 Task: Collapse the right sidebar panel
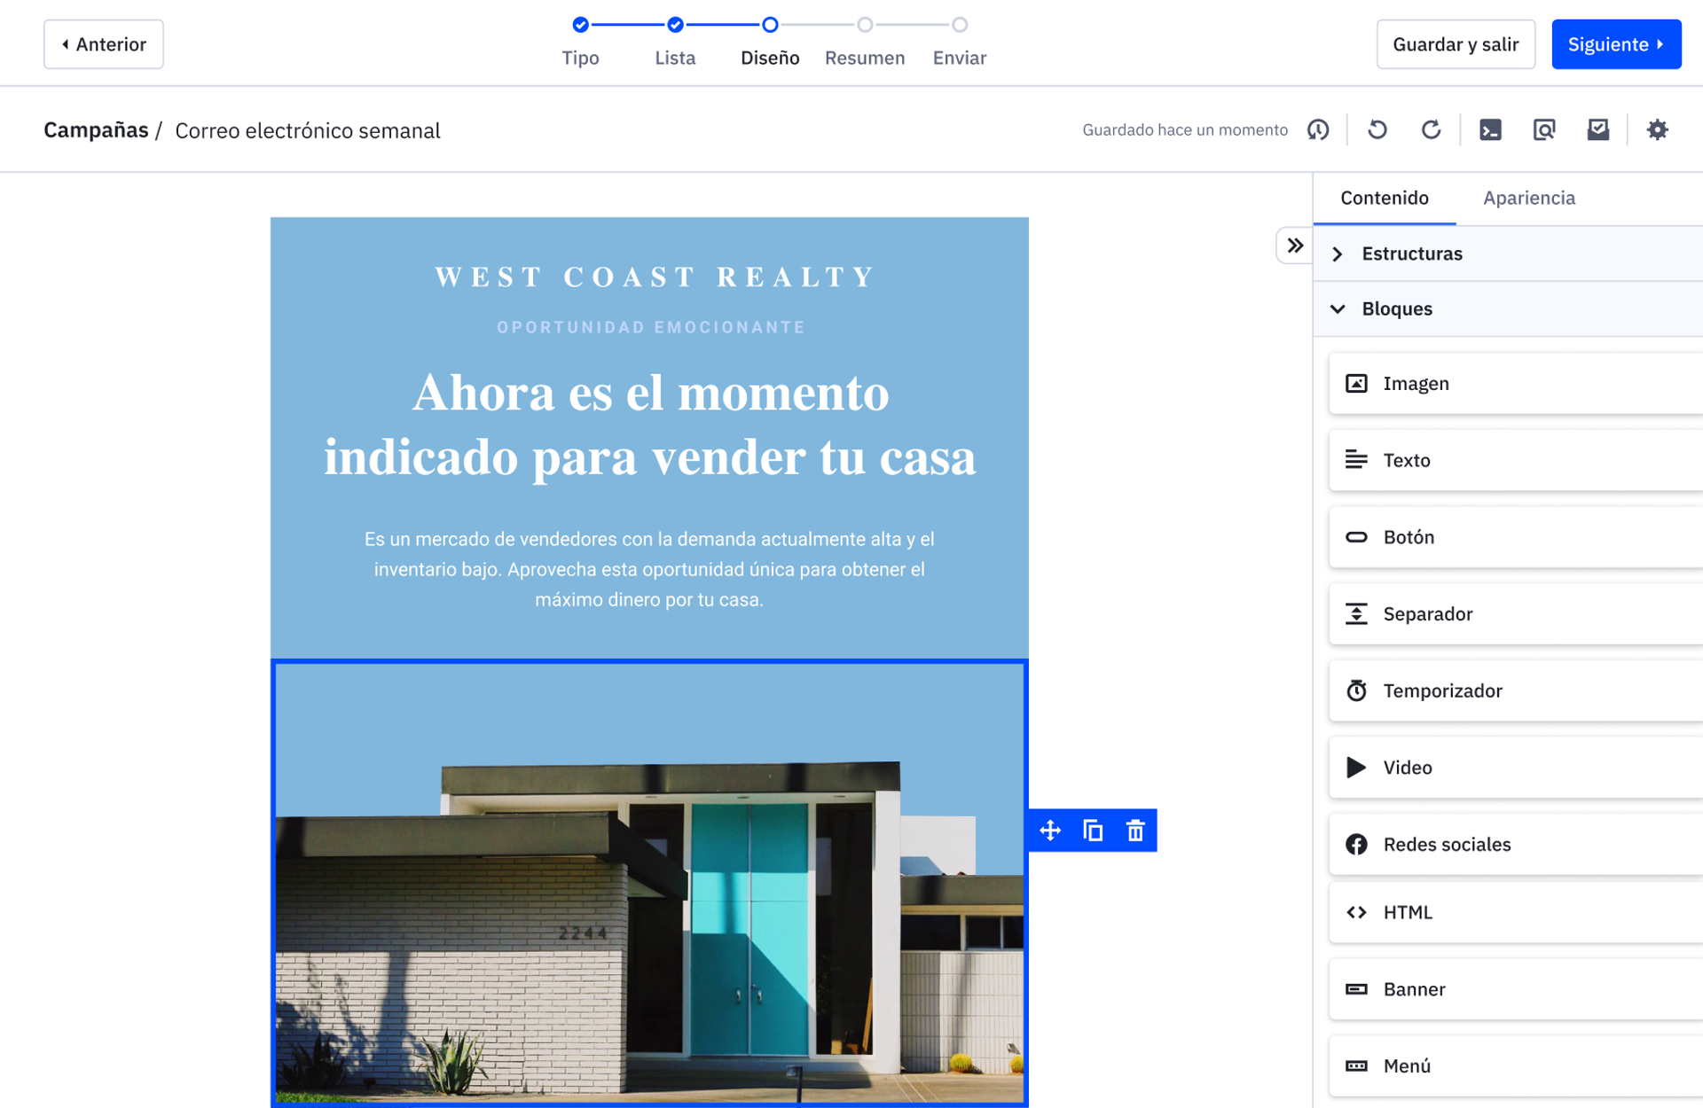(1295, 246)
